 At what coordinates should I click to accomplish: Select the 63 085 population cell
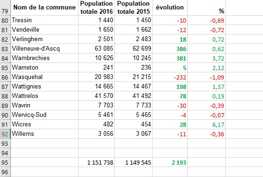97,49
